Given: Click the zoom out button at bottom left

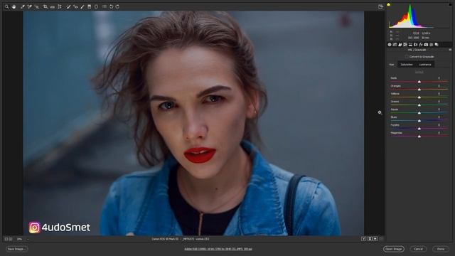Looking at the screenshot, I should [x=6, y=239].
